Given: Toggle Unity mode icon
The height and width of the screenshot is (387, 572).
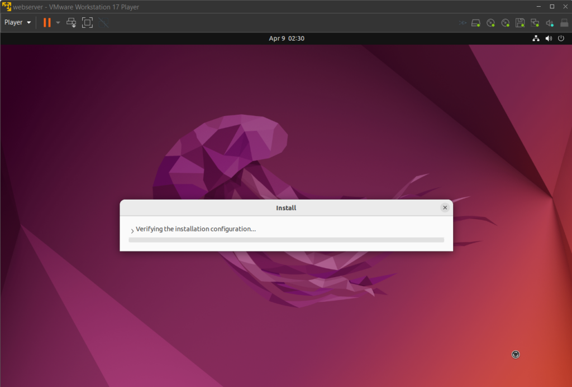Looking at the screenshot, I should [x=103, y=22].
